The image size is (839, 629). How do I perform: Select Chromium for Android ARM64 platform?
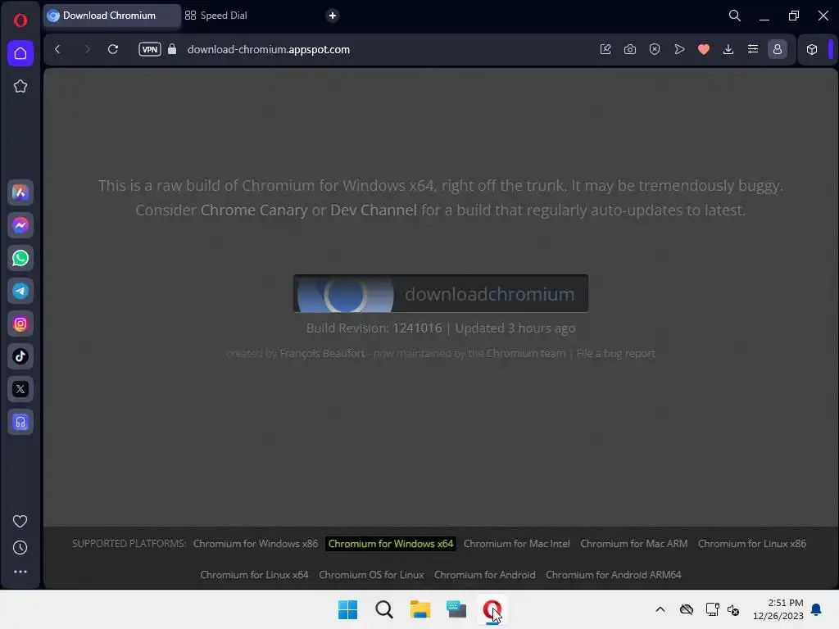pyautogui.click(x=613, y=574)
